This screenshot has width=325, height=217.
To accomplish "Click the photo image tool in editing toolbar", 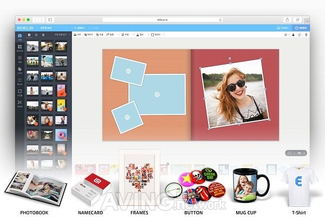I will [77, 35].
